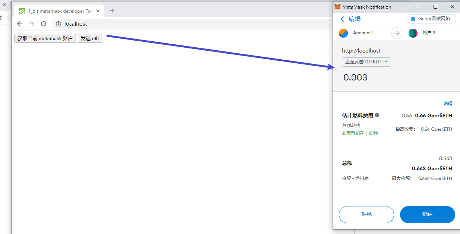Open the Goerli 测试网络 network selector
460x234 pixels.
click(x=431, y=19)
